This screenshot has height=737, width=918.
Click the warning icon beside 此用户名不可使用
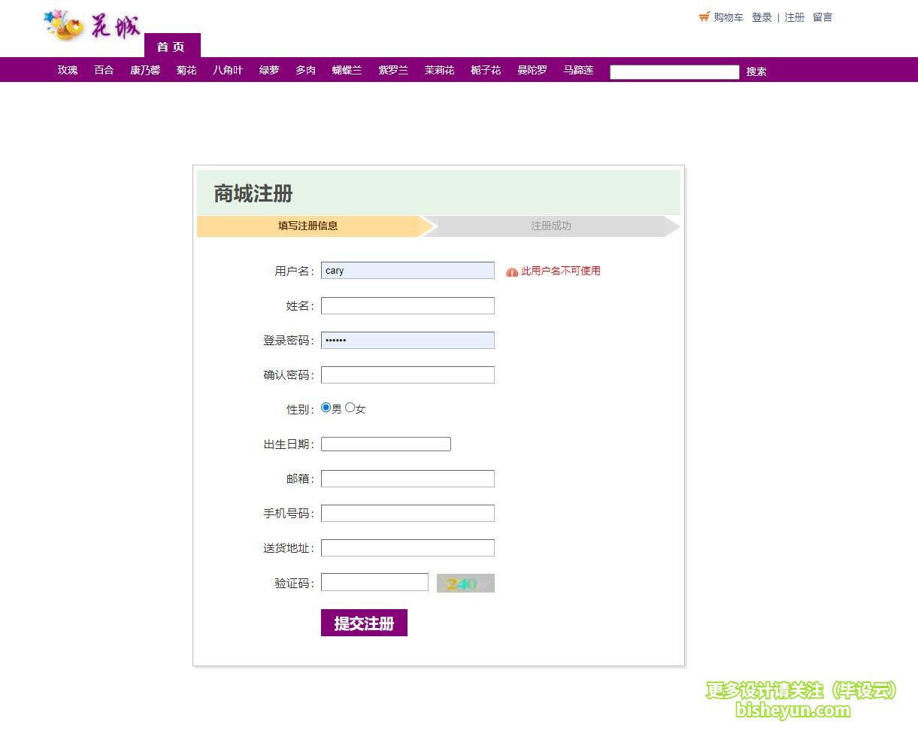512,271
